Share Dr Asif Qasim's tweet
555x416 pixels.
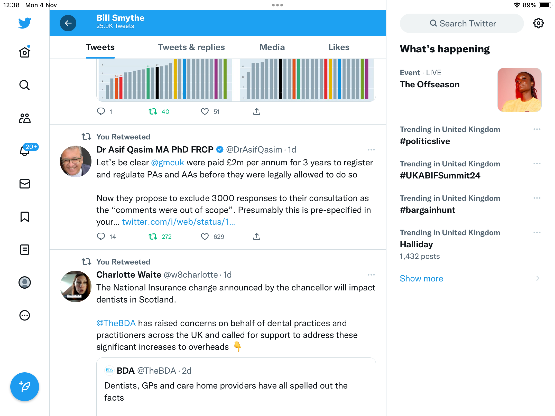tap(257, 237)
